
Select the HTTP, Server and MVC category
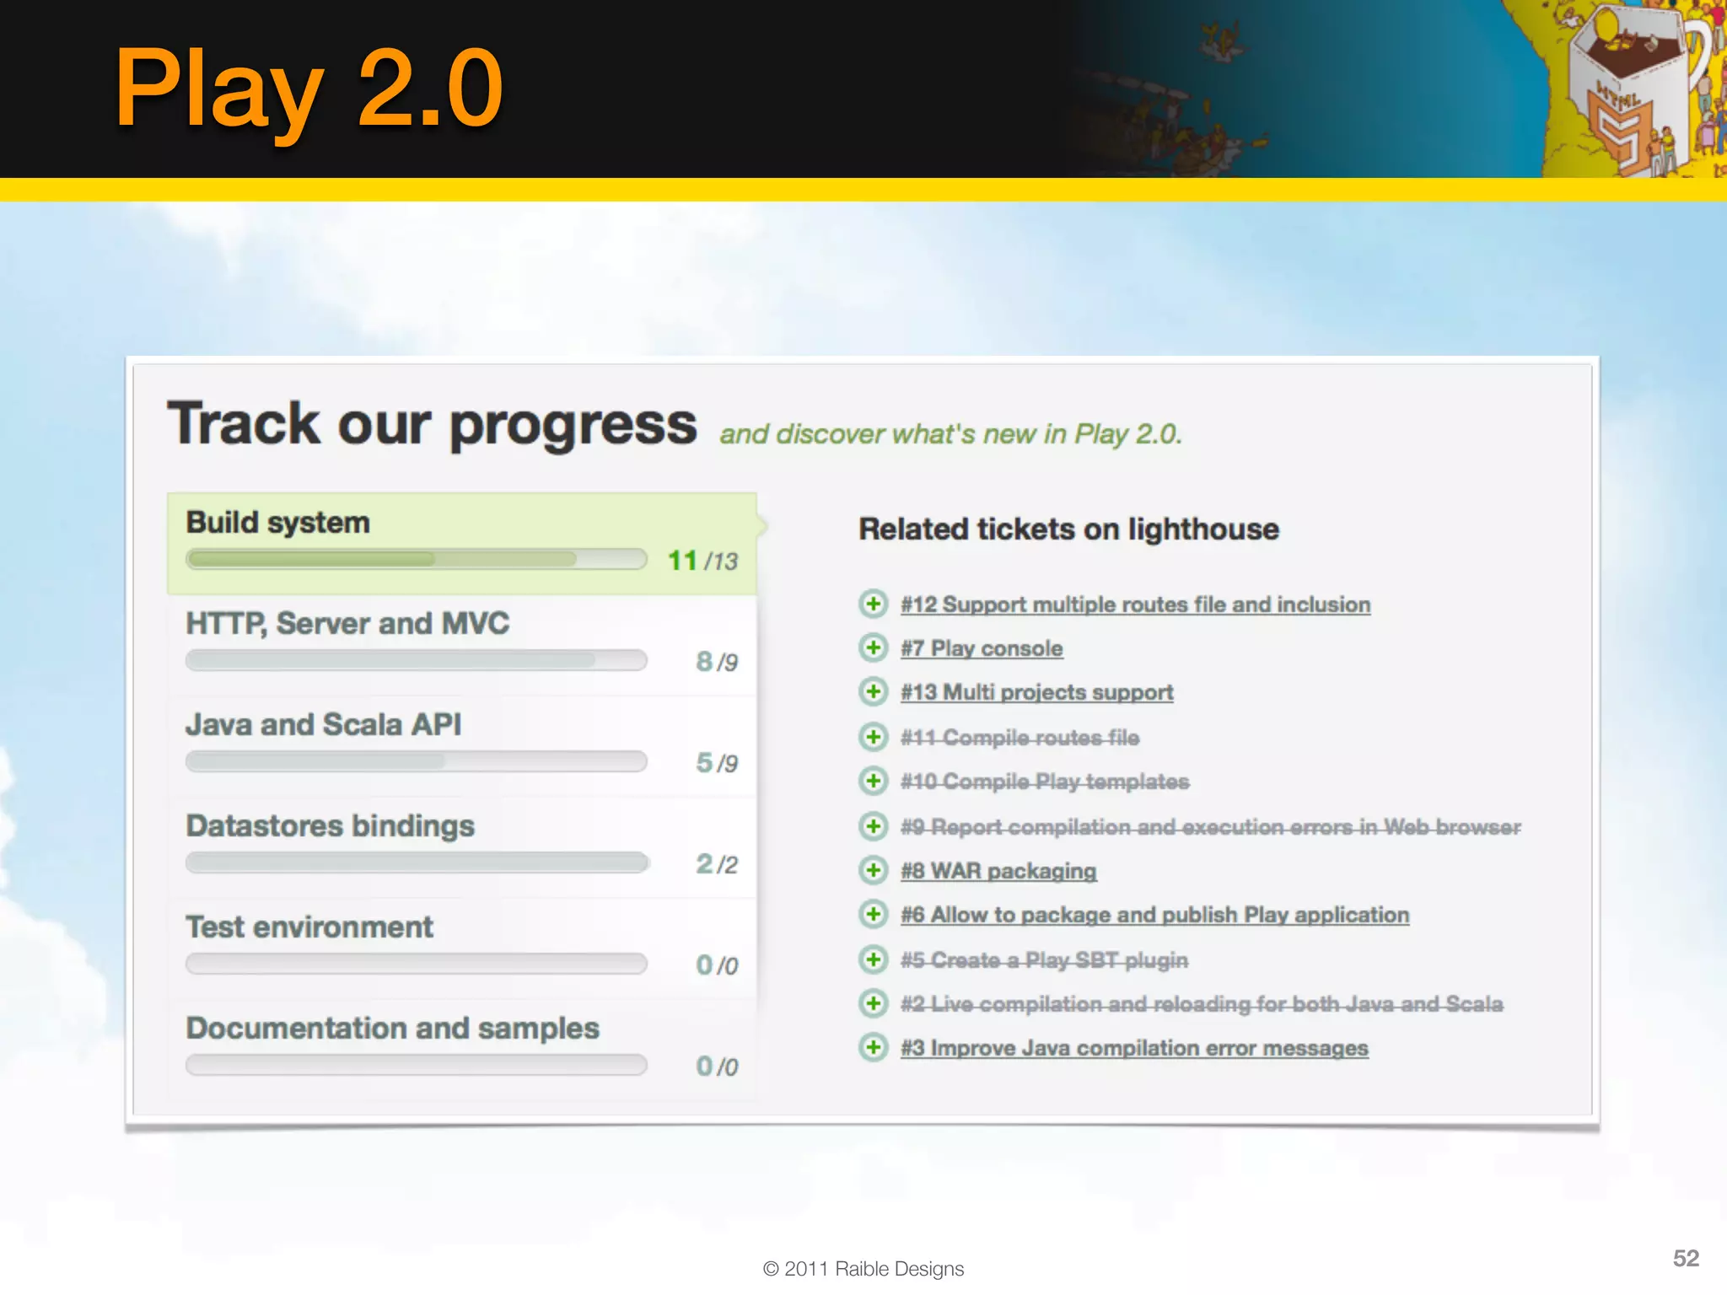point(462,645)
